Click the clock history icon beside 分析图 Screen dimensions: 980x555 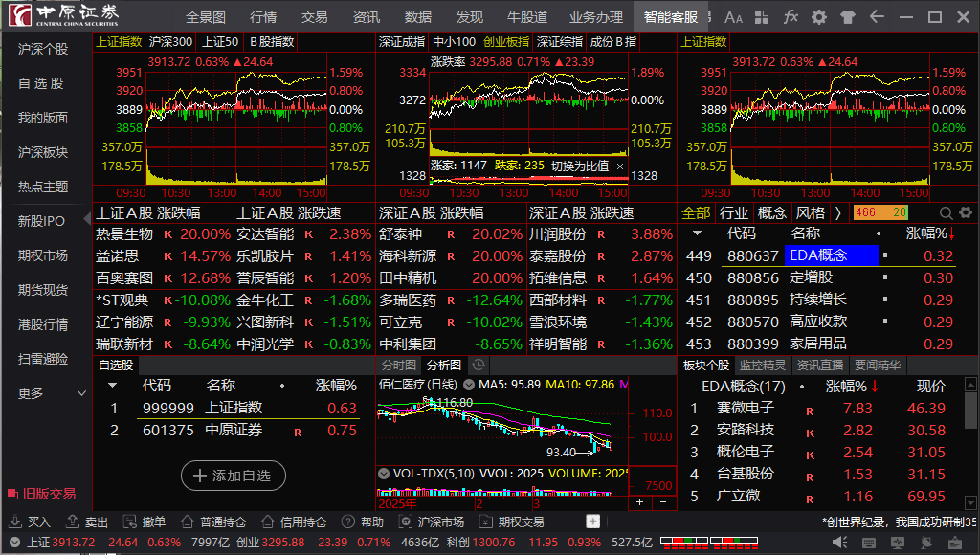pos(479,365)
